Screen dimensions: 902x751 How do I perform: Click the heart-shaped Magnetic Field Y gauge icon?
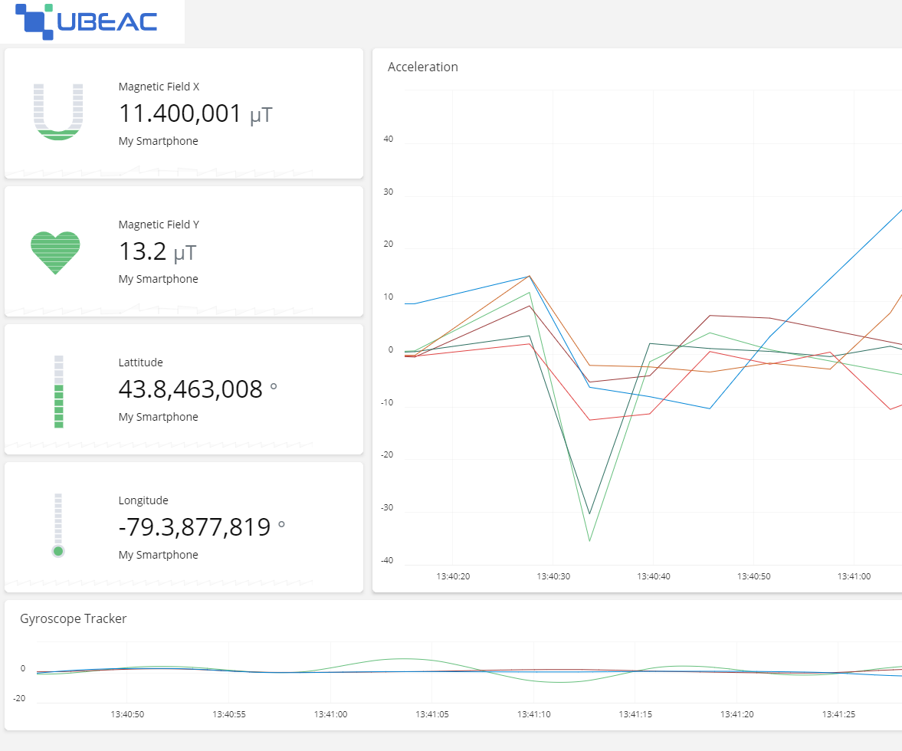(55, 253)
